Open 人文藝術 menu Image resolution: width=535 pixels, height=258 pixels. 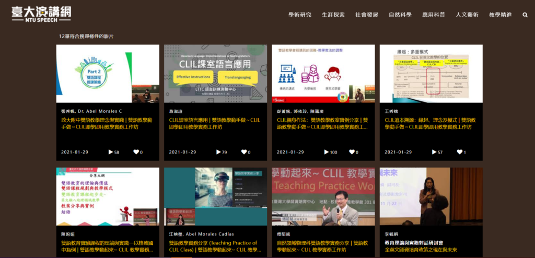click(x=467, y=15)
